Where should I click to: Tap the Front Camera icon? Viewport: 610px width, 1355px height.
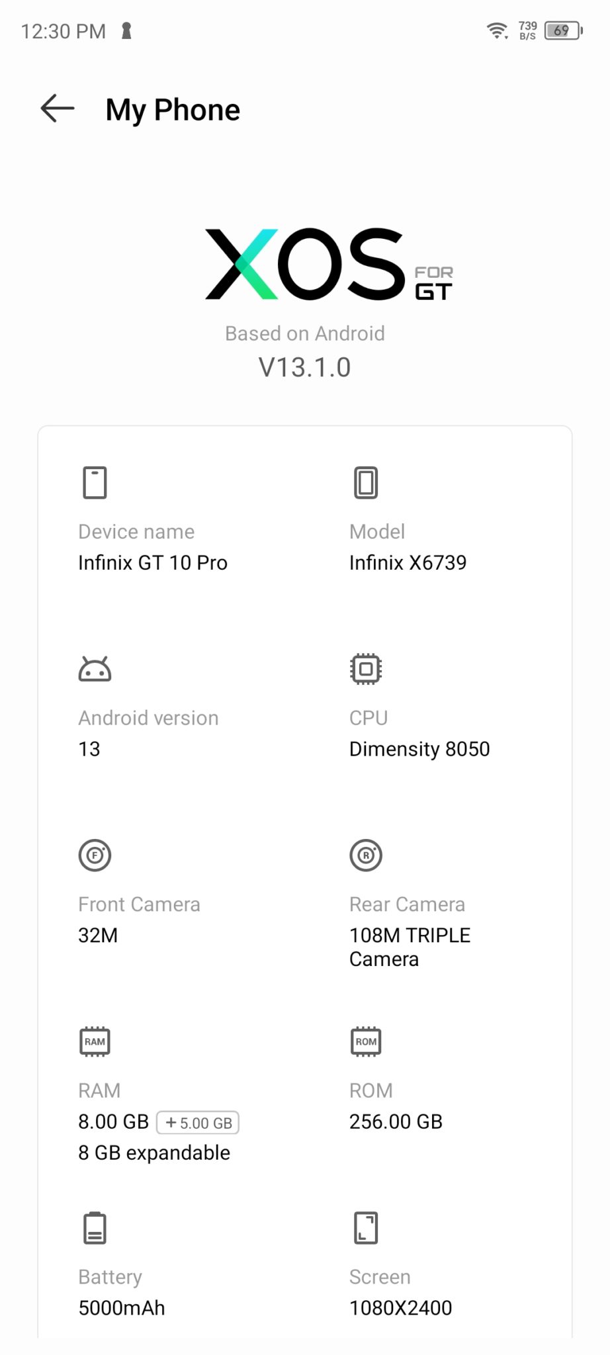tap(95, 855)
